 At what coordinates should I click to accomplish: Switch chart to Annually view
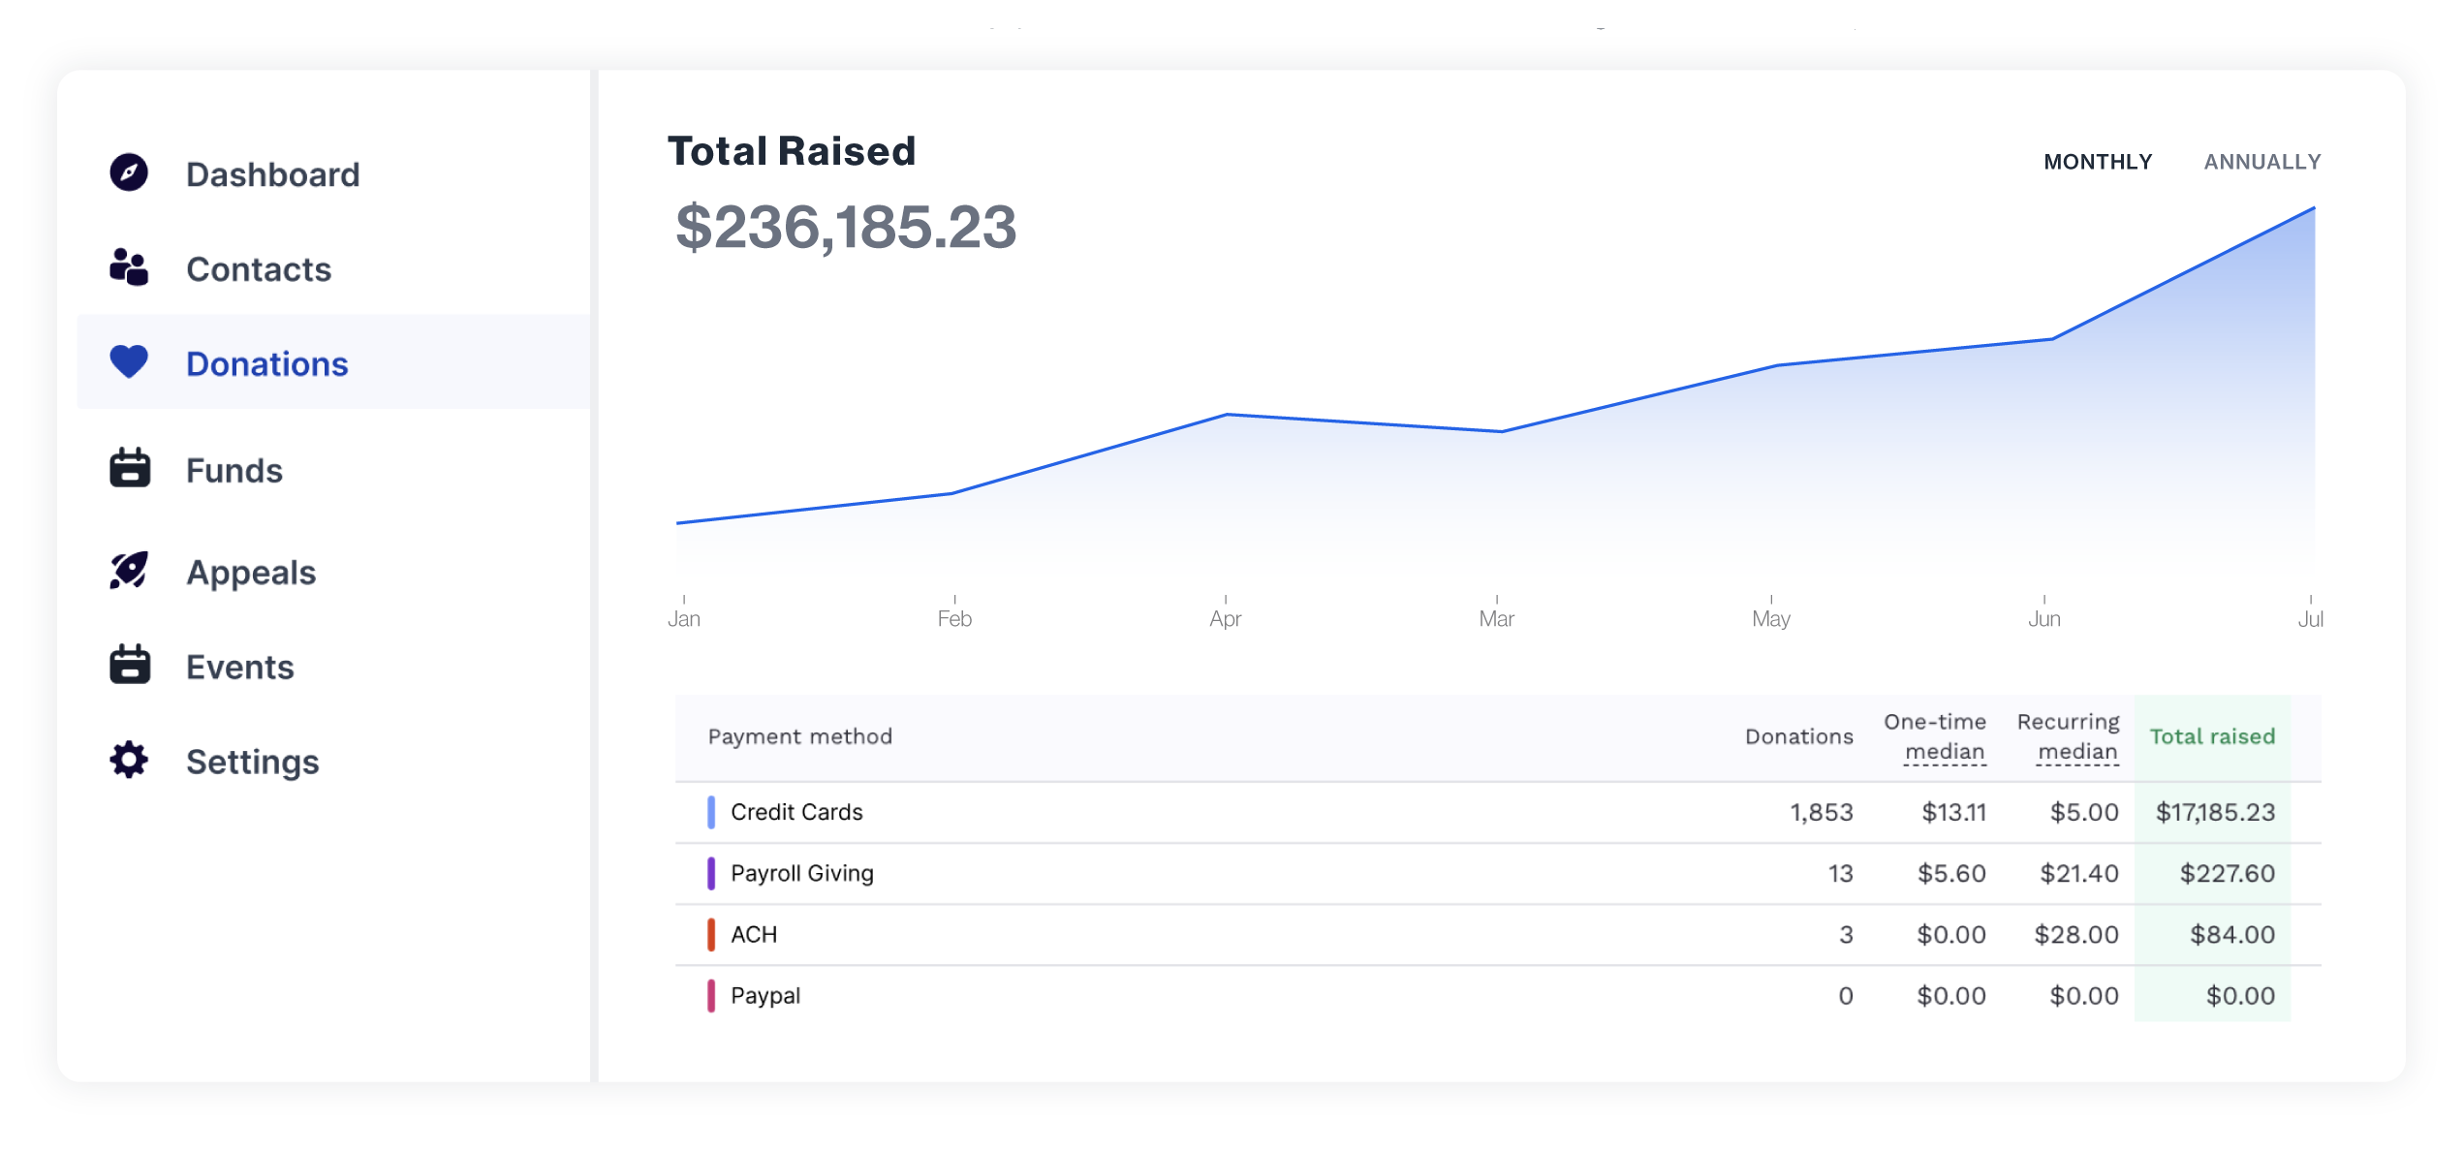(x=2261, y=162)
